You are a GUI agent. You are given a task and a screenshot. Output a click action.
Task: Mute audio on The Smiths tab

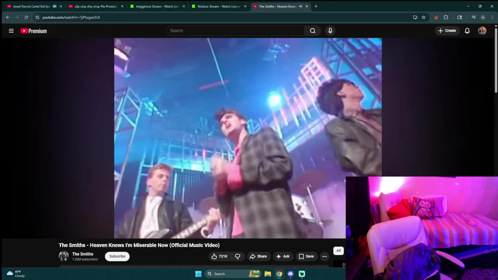300,6
